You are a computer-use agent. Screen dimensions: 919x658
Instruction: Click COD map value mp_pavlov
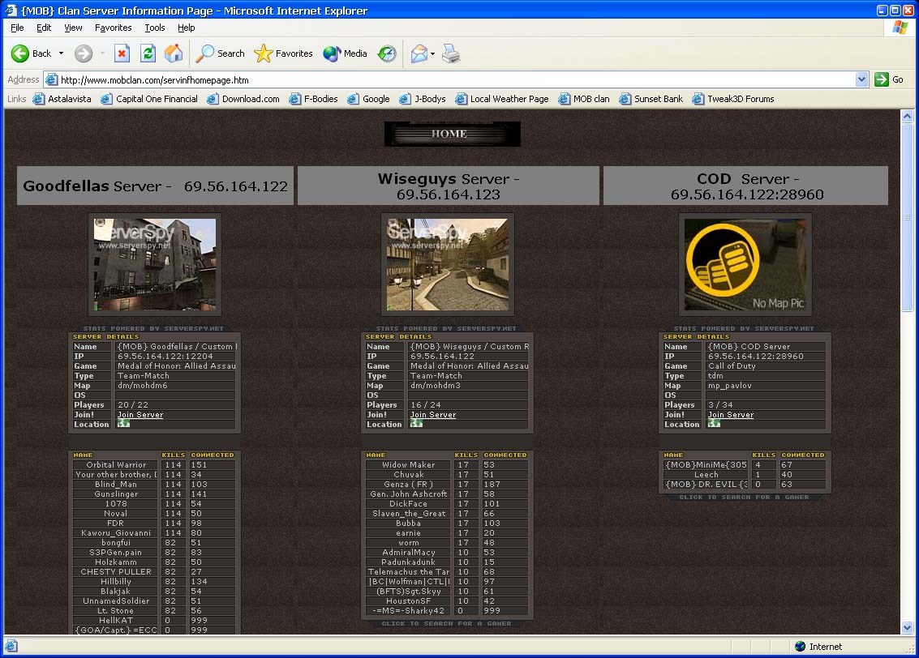(x=730, y=386)
